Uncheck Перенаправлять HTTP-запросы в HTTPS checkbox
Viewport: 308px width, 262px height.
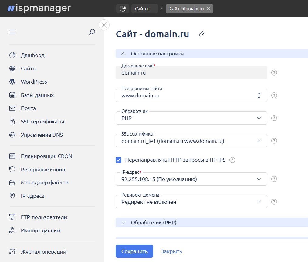coord(119,160)
